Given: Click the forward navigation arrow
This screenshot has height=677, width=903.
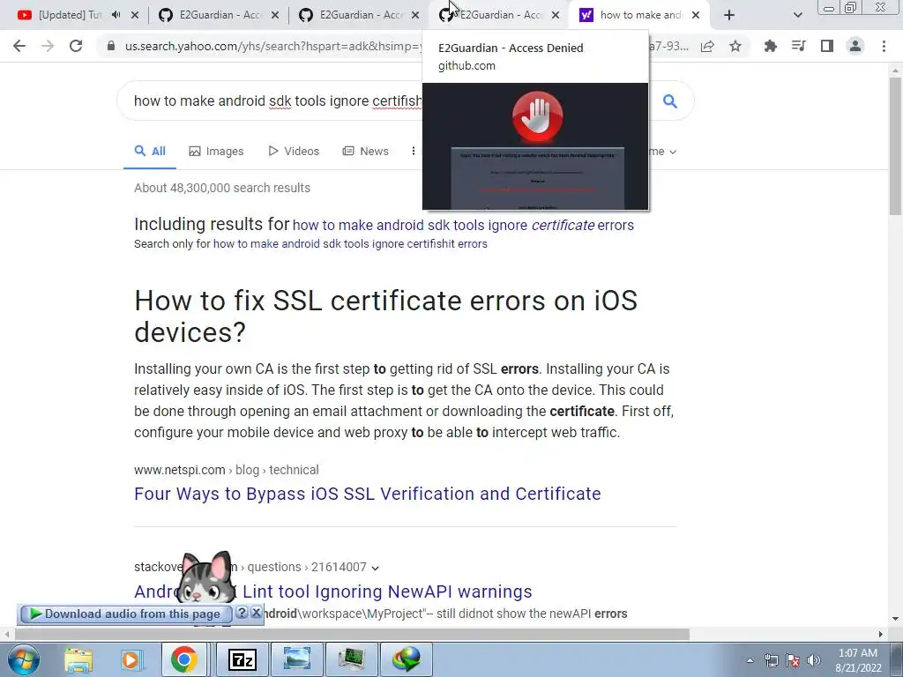Looking at the screenshot, I should [x=48, y=46].
